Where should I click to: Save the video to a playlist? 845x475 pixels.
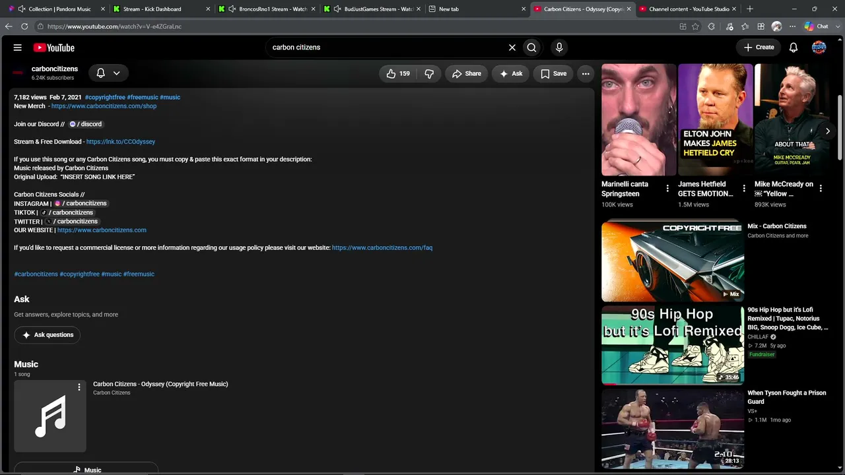[x=553, y=74]
